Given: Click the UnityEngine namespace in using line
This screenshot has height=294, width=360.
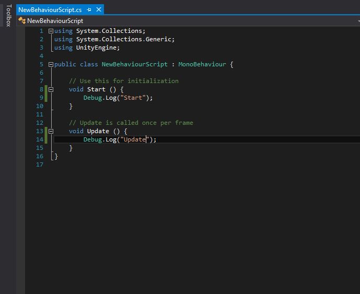Looking at the screenshot, I should point(98,48).
